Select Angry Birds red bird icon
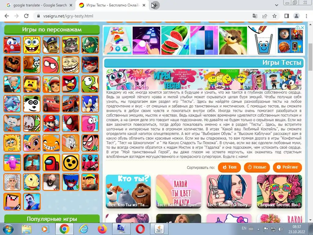This screenshot has height=235, width=313. point(71,84)
